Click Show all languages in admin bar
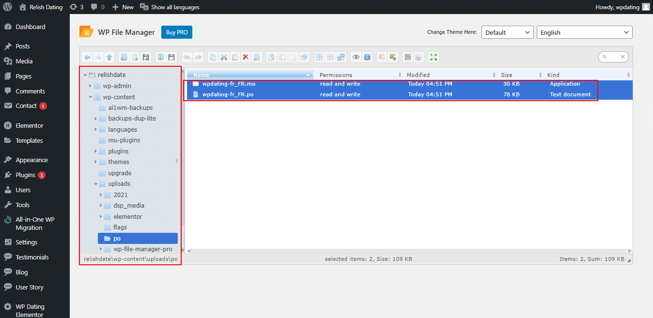Image resolution: width=653 pixels, height=318 pixels. 170,7
